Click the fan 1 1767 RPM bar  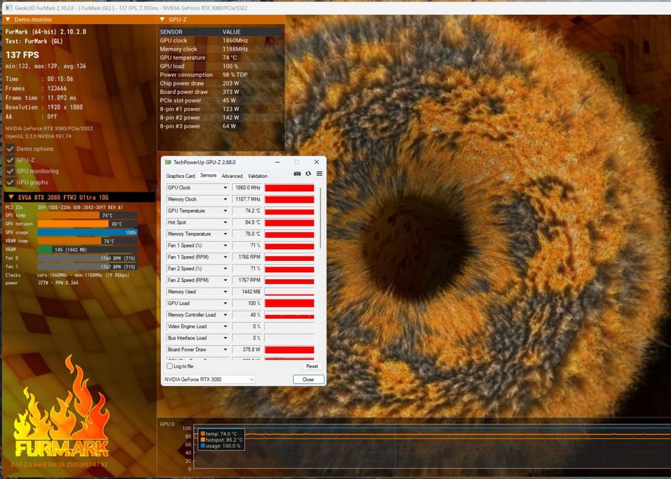[x=88, y=266]
